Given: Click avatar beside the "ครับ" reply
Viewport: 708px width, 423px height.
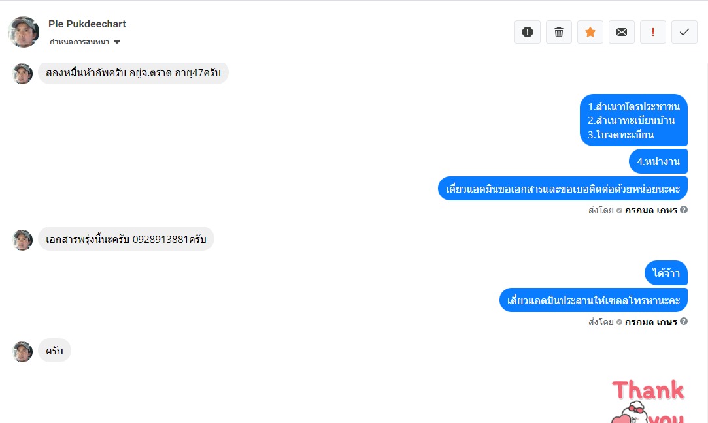Looking at the screenshot, I should coord(22,352).
